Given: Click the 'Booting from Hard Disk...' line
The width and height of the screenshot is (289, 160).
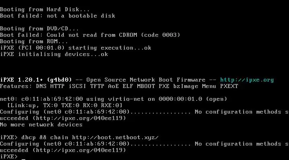Looking at the screenshot, I should (45, 9).
